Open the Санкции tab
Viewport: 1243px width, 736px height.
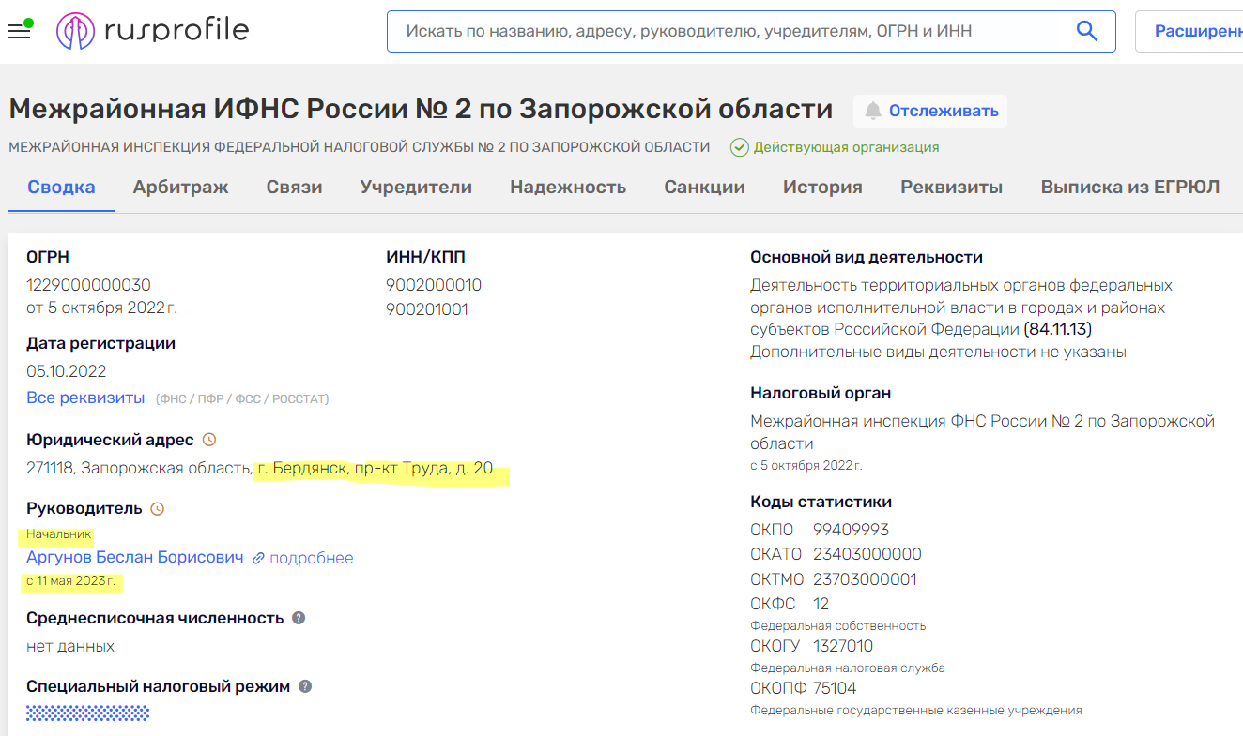click(703, 187)
